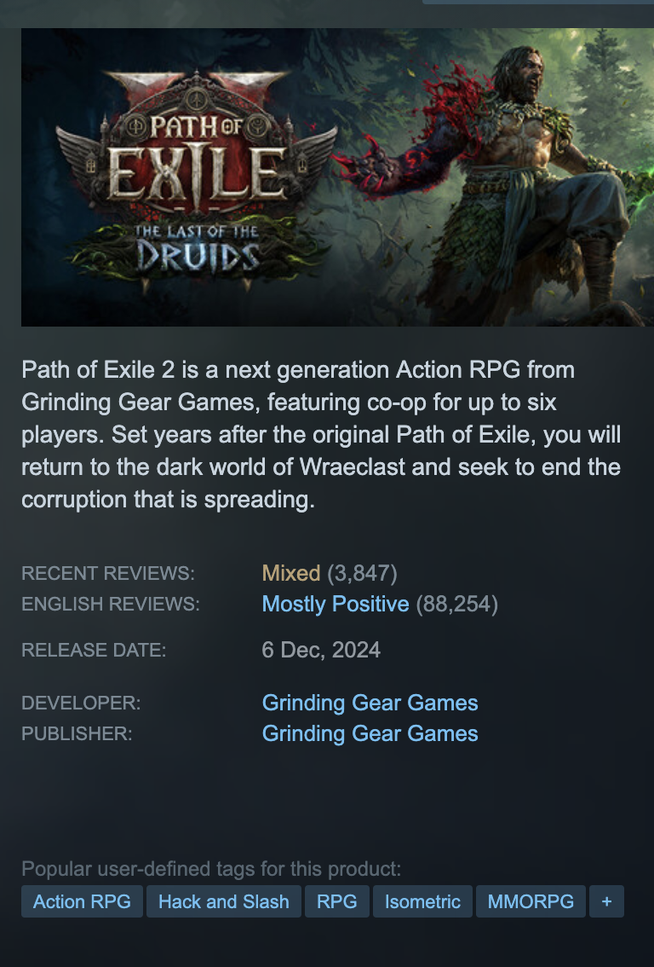Open the Mixed recent reviews summary
Image resolution: width=654 pixels, height=967 pixels.
pos(290,574)
